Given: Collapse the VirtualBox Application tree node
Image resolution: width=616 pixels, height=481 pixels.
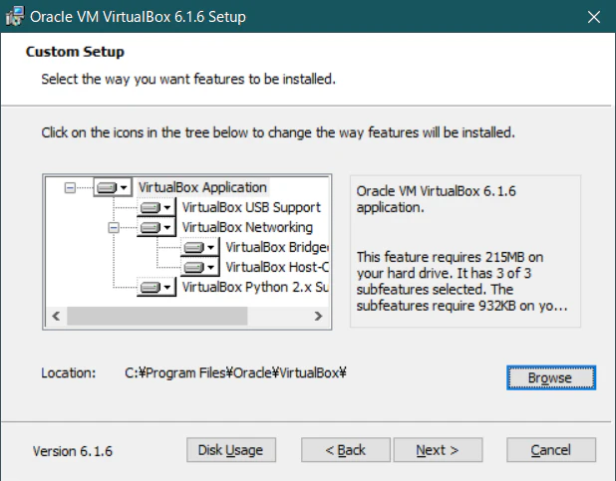Looking at the screenshot, I should (x=70, y=187).
